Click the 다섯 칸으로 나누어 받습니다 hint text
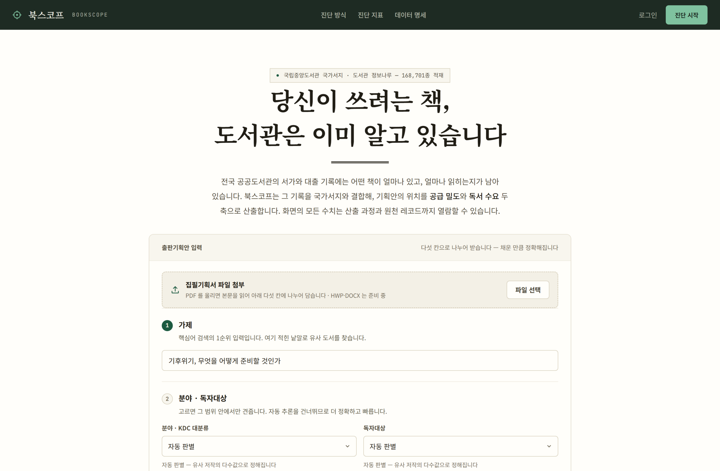The height and width of the screenshot is (471, 720). click(x=489, y=247)
